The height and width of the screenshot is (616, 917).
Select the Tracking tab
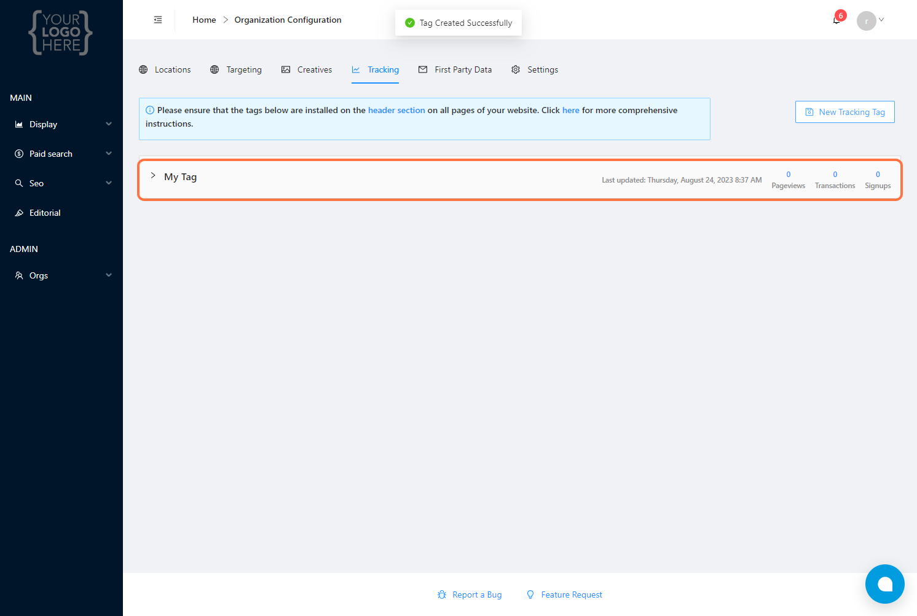click(375, 69)
